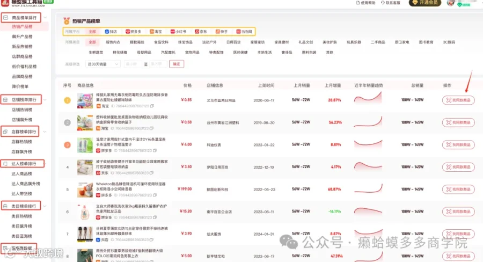The height and width of the screenshot is (262, 483).
Task: Click the -16.11% growth value
Action: point(334,212)
